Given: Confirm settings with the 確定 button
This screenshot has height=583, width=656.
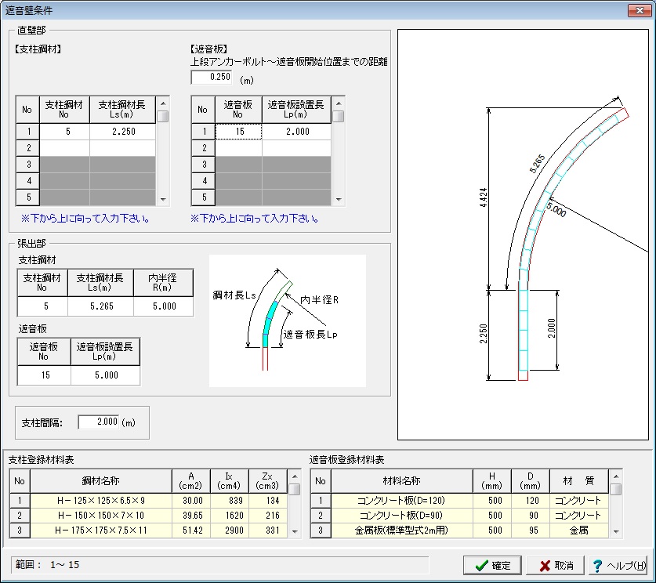Looking at the screenshot, I should (x=492, y=566).
